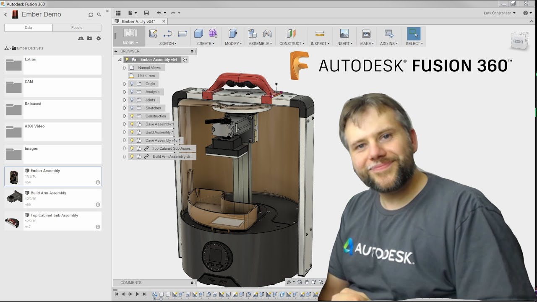
Task: Open the ASSEMBLE menu
Action: (x=260, y=44)
